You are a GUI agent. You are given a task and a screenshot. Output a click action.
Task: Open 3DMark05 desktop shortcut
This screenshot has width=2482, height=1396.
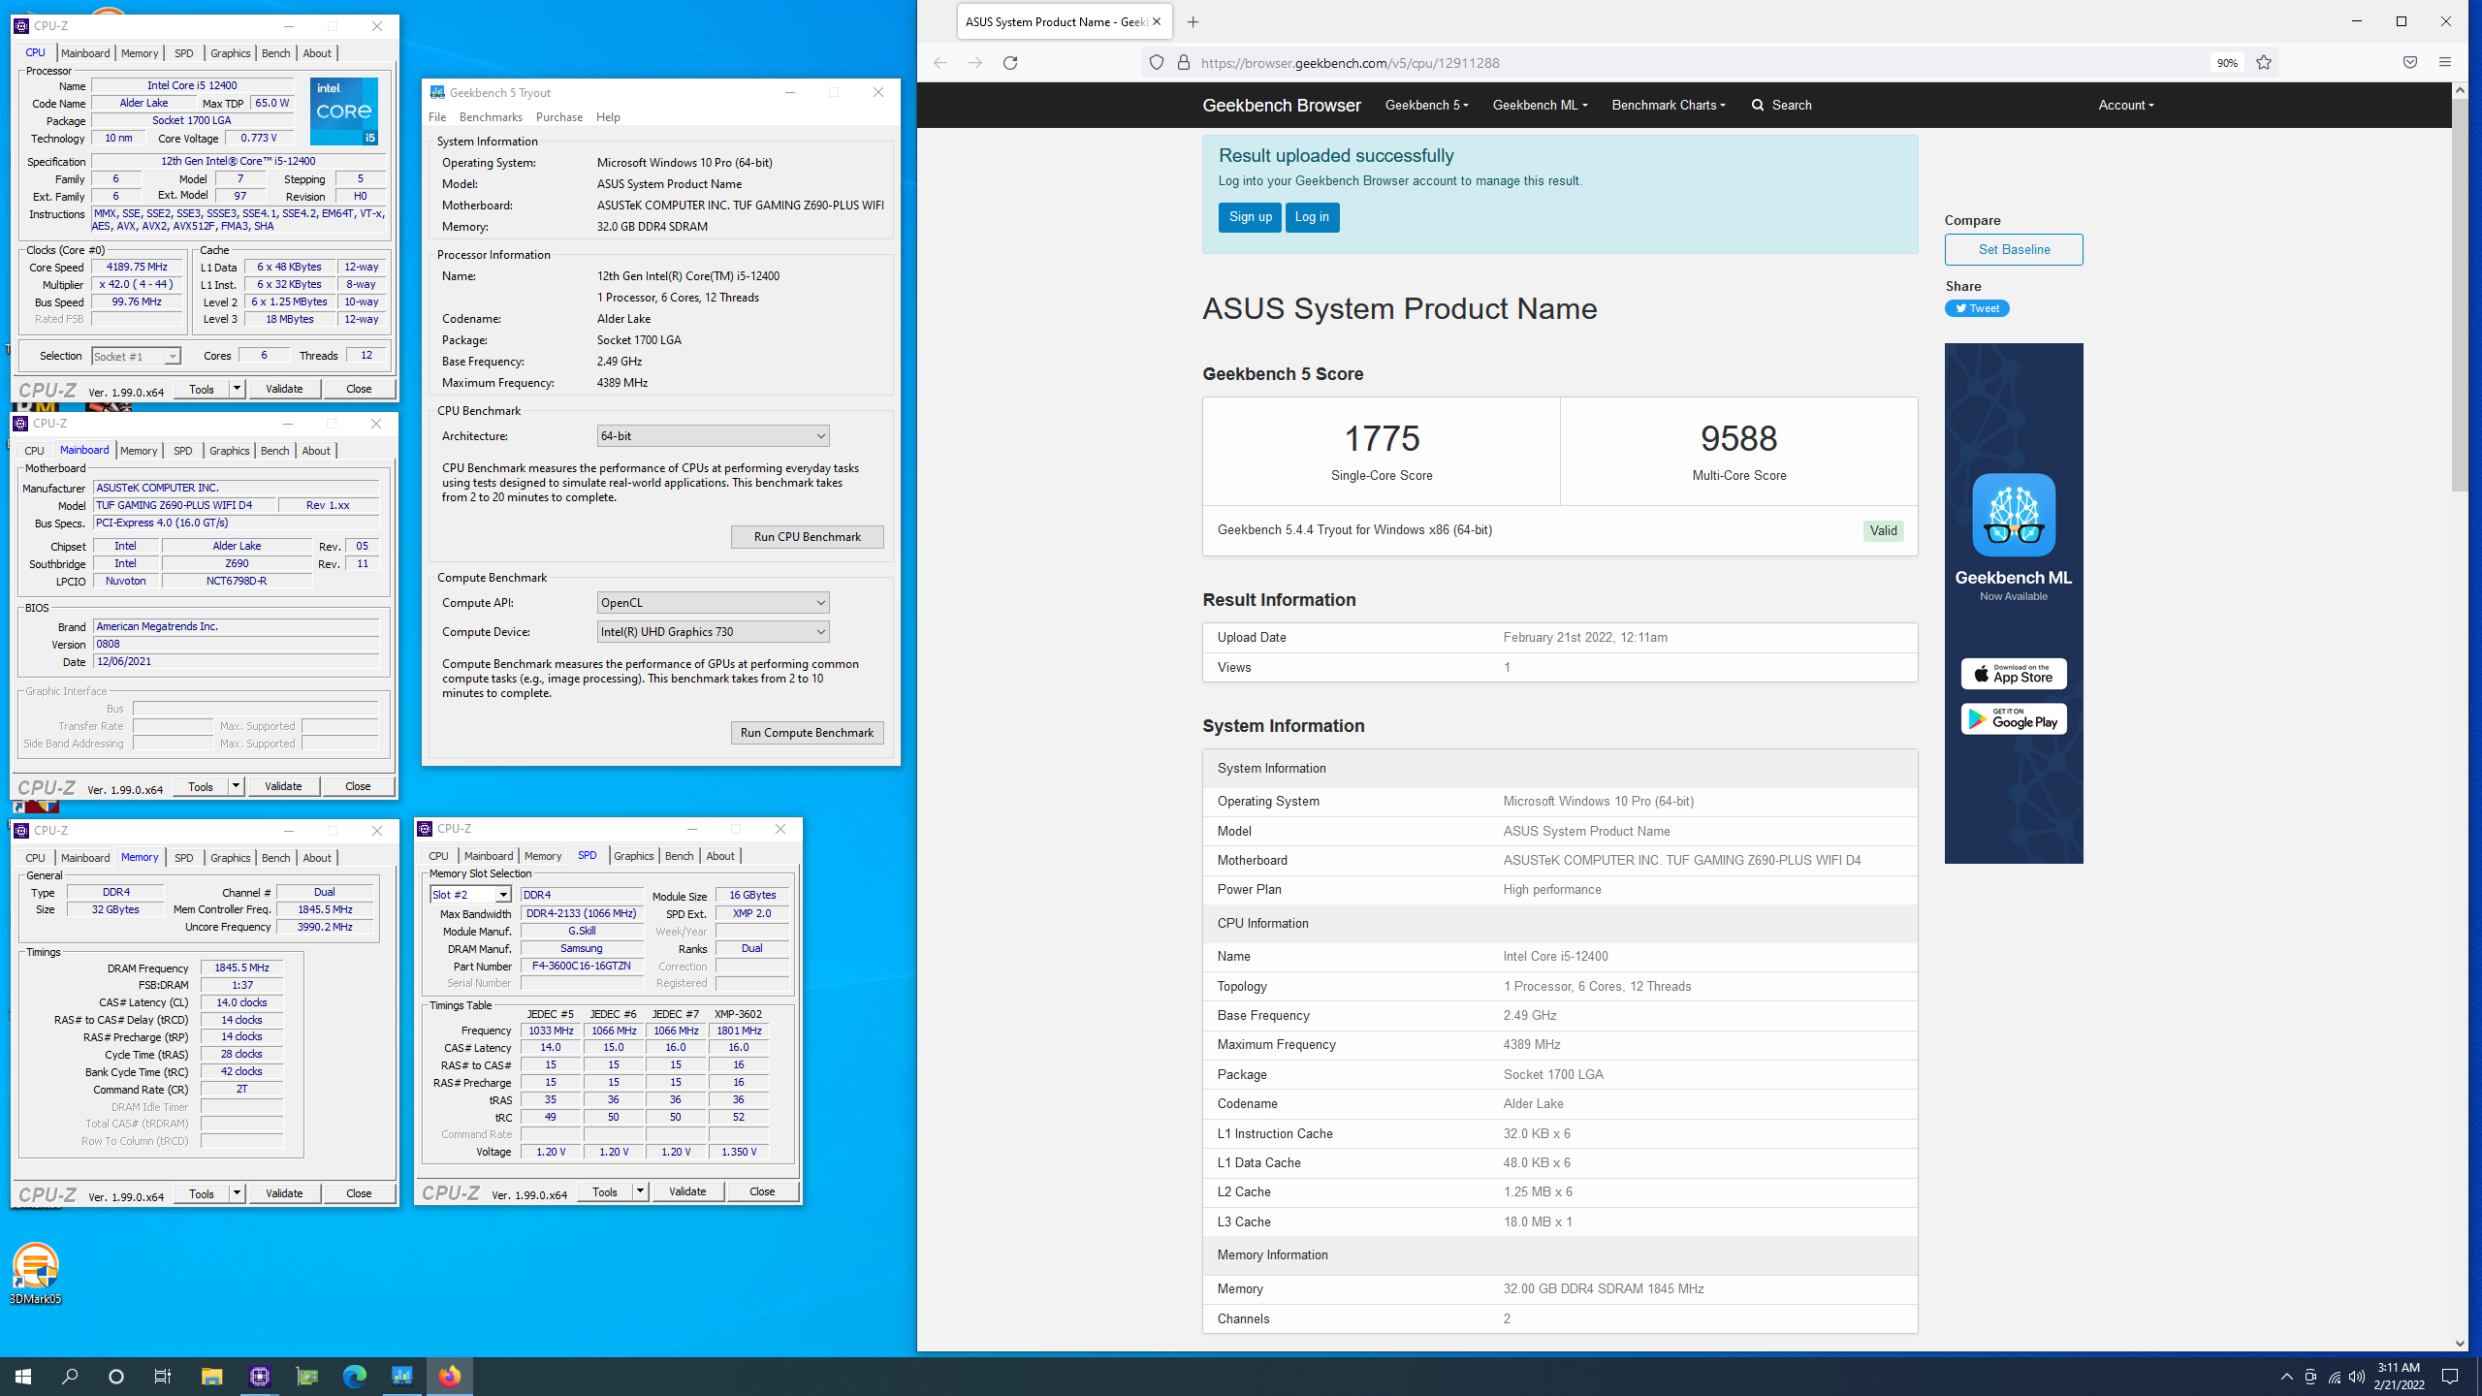36,1273
